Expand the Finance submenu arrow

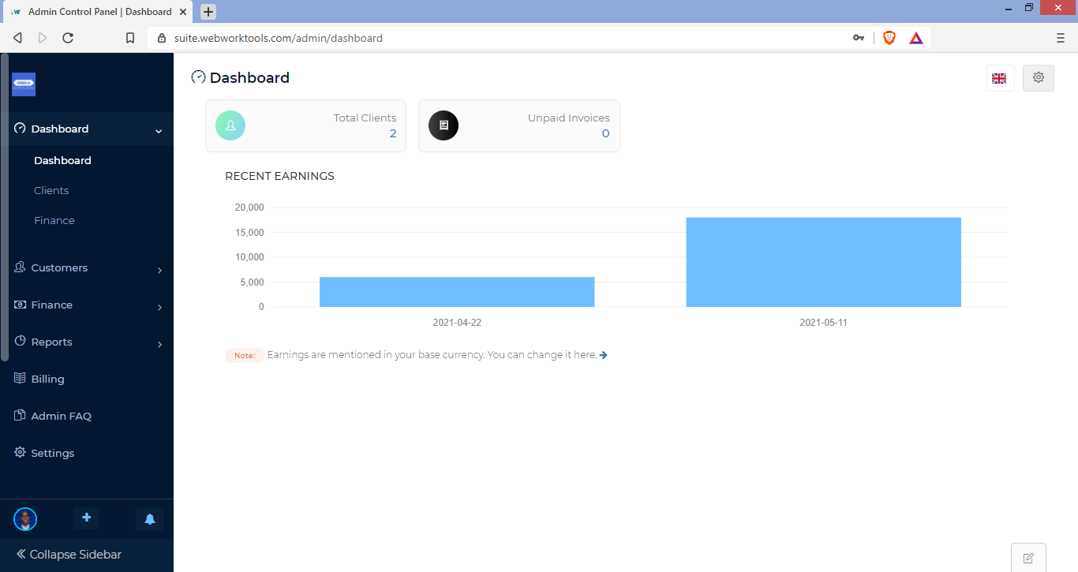[159, 307]
